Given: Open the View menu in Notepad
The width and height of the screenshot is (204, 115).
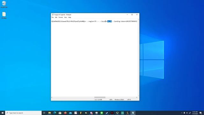Looking at the screenshot, I should tap(65, 17).
